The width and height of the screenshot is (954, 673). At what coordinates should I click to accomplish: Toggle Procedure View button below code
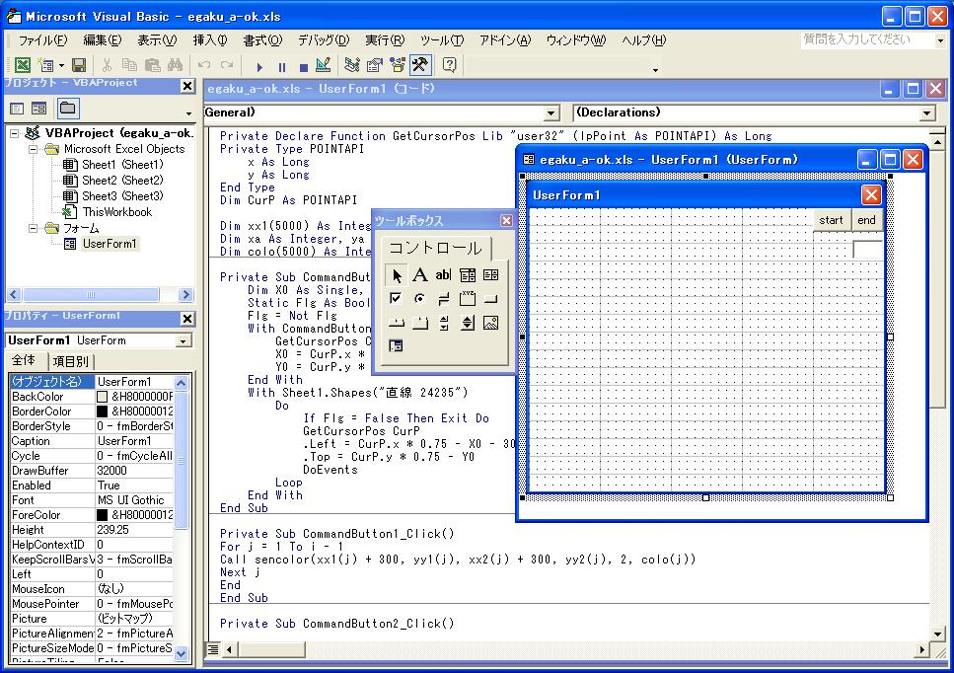click(213, 649)
